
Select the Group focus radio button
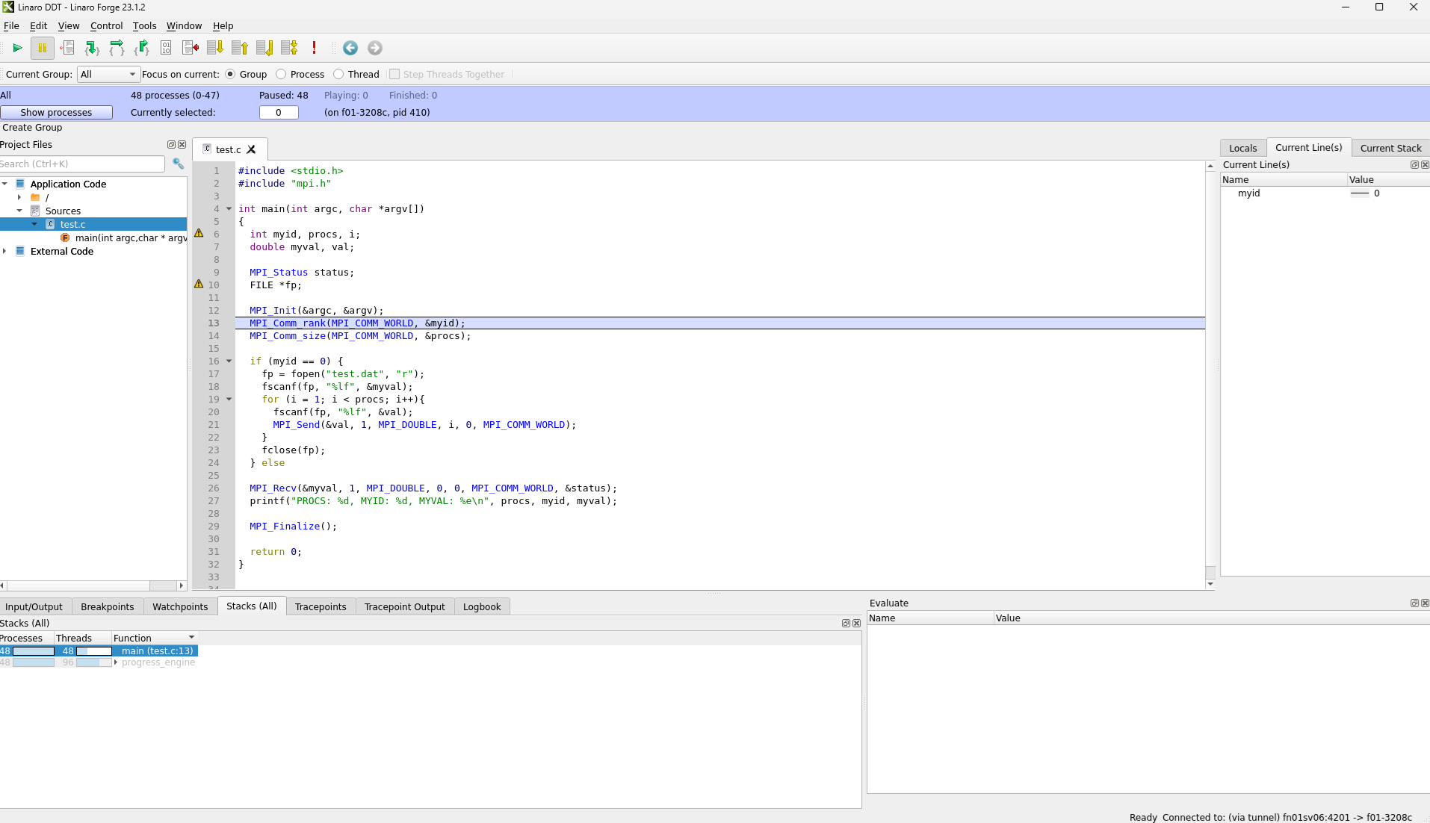point(230,74)
